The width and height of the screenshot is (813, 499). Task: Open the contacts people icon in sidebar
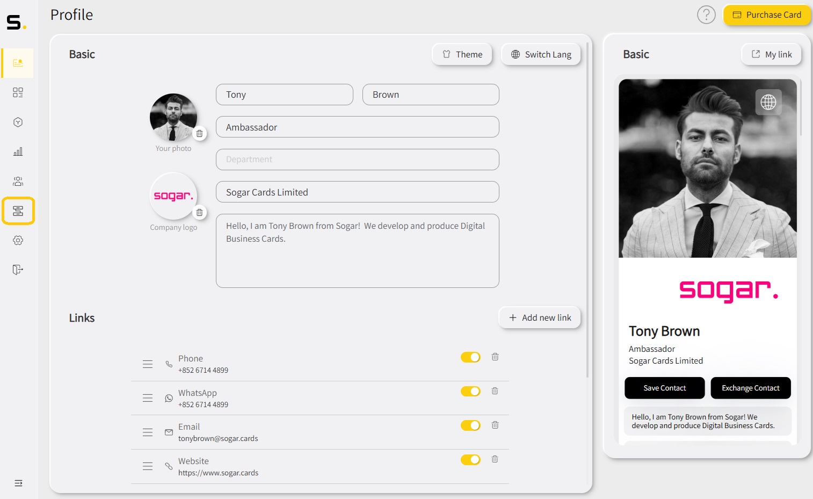pos(18,181)
